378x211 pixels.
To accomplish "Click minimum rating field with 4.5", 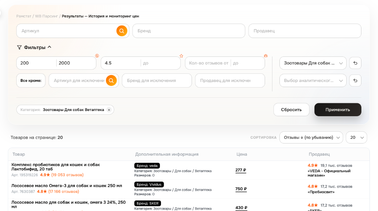I will click(121, 63).
